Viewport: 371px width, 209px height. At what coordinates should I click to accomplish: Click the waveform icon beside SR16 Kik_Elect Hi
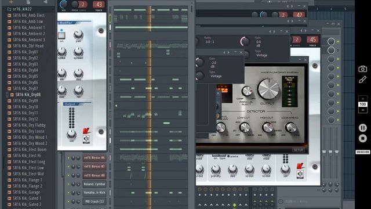coord(9,156)
